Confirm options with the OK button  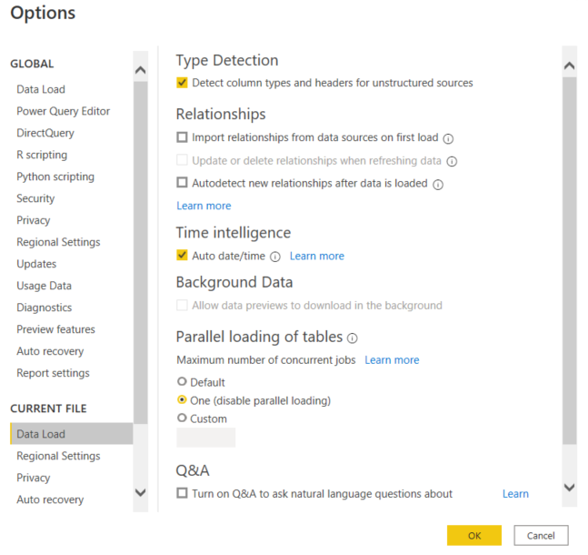pyautogui.click(x=474, y=536)
